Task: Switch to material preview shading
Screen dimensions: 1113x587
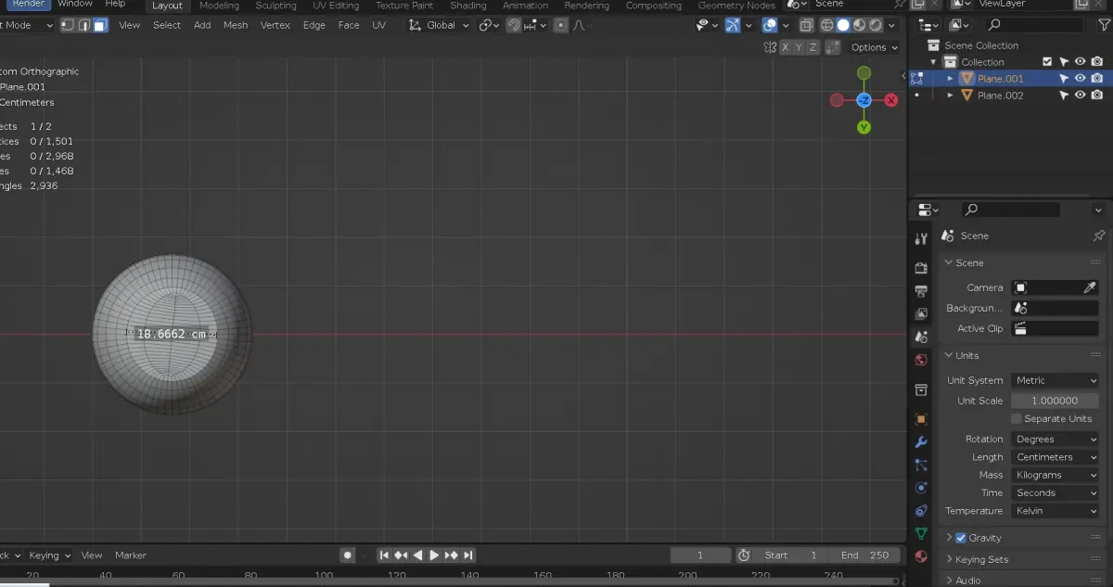Action: [x=860, y=25]
